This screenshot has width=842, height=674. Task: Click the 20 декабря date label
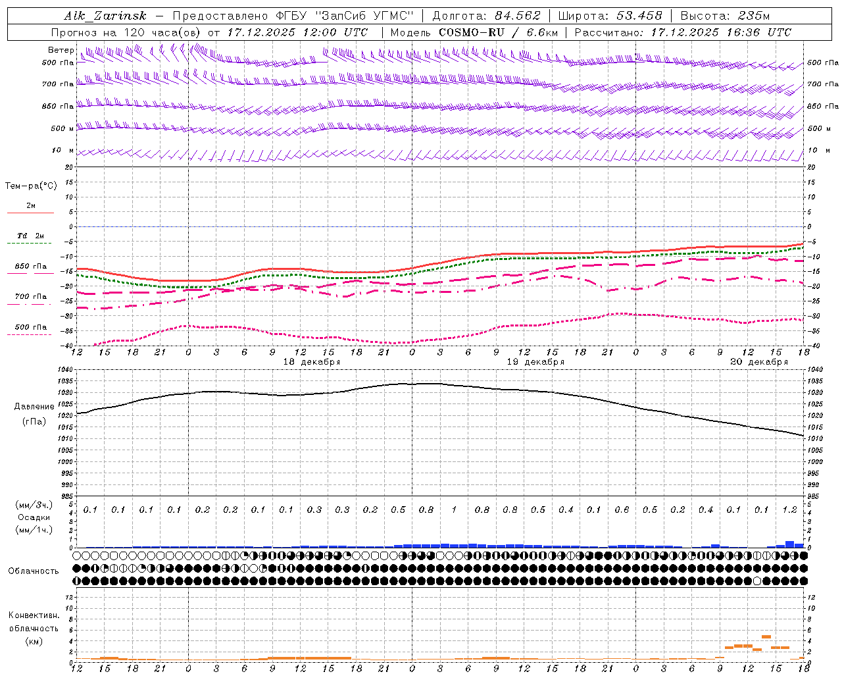(x=759, y=362)
